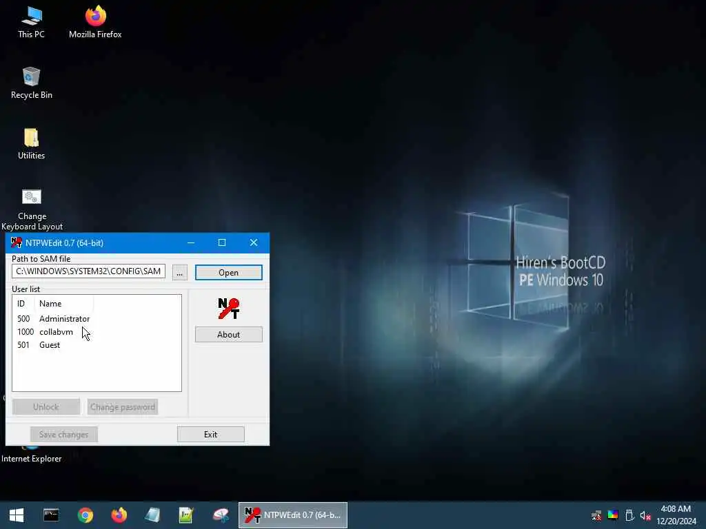Click the Change password button
The image size is (706, 529).
(x=123, y=407)
